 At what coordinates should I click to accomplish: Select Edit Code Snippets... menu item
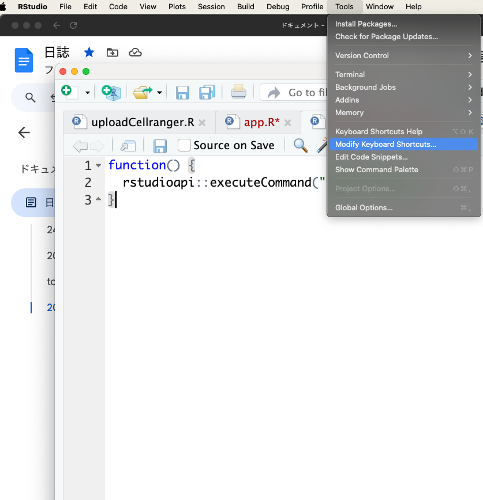click(x=403, y=157)
